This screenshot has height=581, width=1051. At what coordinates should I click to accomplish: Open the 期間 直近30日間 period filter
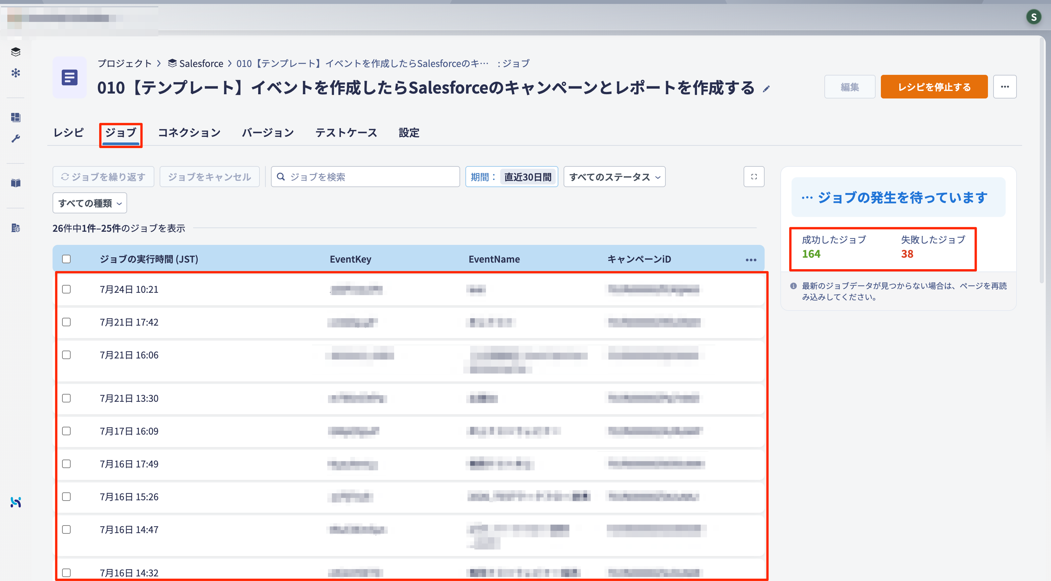(x=511, y=177)
